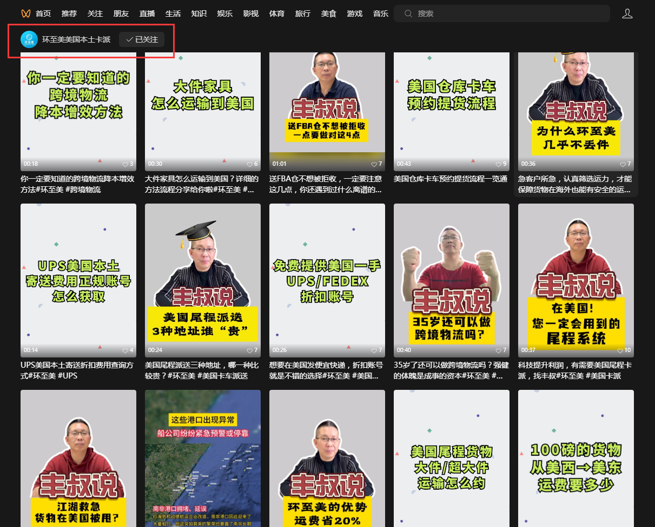The height and width of the screenshot is (527, 655).
Task: Open the 这些港口出现异常 map video thumbnail
Action: 203,459
